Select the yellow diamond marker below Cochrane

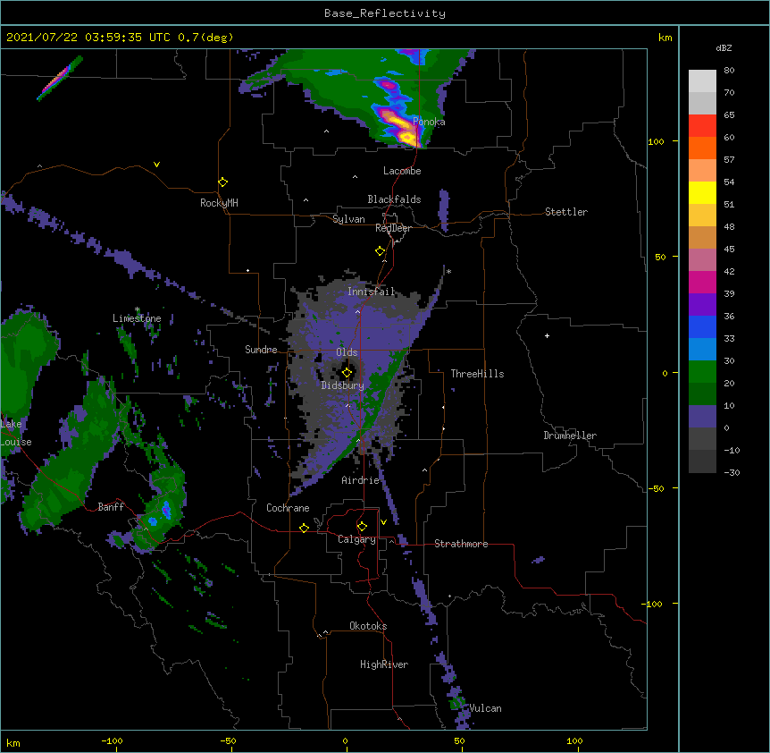[x=304, y=528]
